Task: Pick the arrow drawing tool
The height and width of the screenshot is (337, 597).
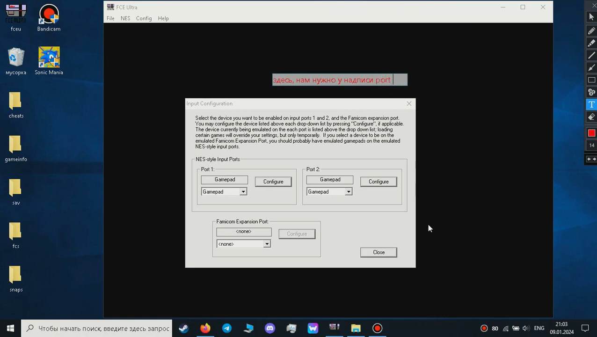Action: [591, 67]
